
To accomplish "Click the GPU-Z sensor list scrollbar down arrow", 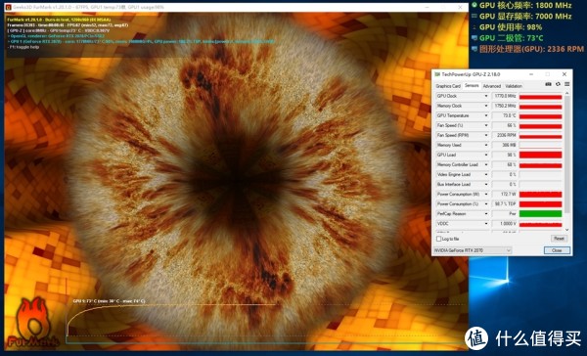I will click(x=567, y=230).
